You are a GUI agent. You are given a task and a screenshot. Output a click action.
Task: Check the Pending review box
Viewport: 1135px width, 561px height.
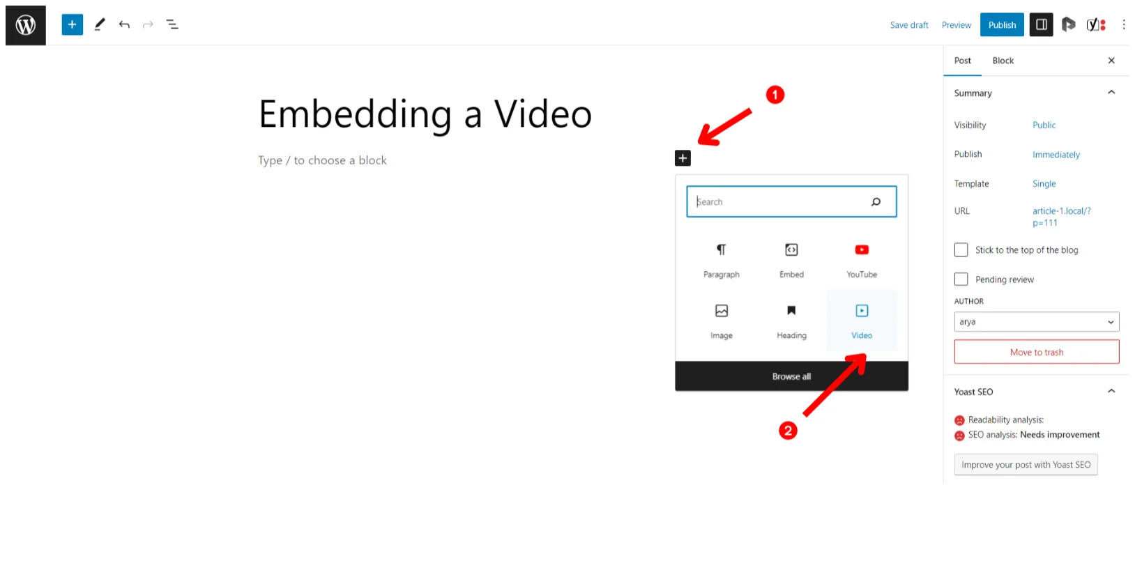pyautogui.click(x=961, y=279)
